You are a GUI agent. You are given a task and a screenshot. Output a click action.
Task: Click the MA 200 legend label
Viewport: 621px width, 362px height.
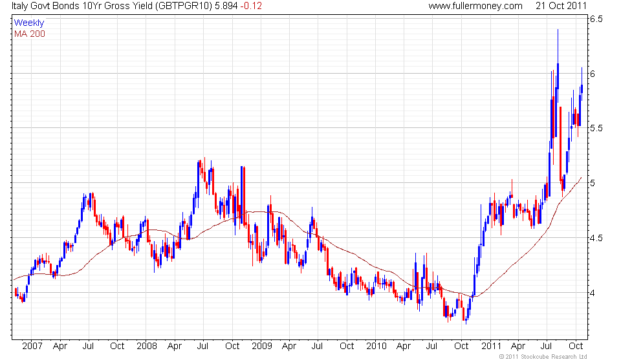click(x=30, y=34)
